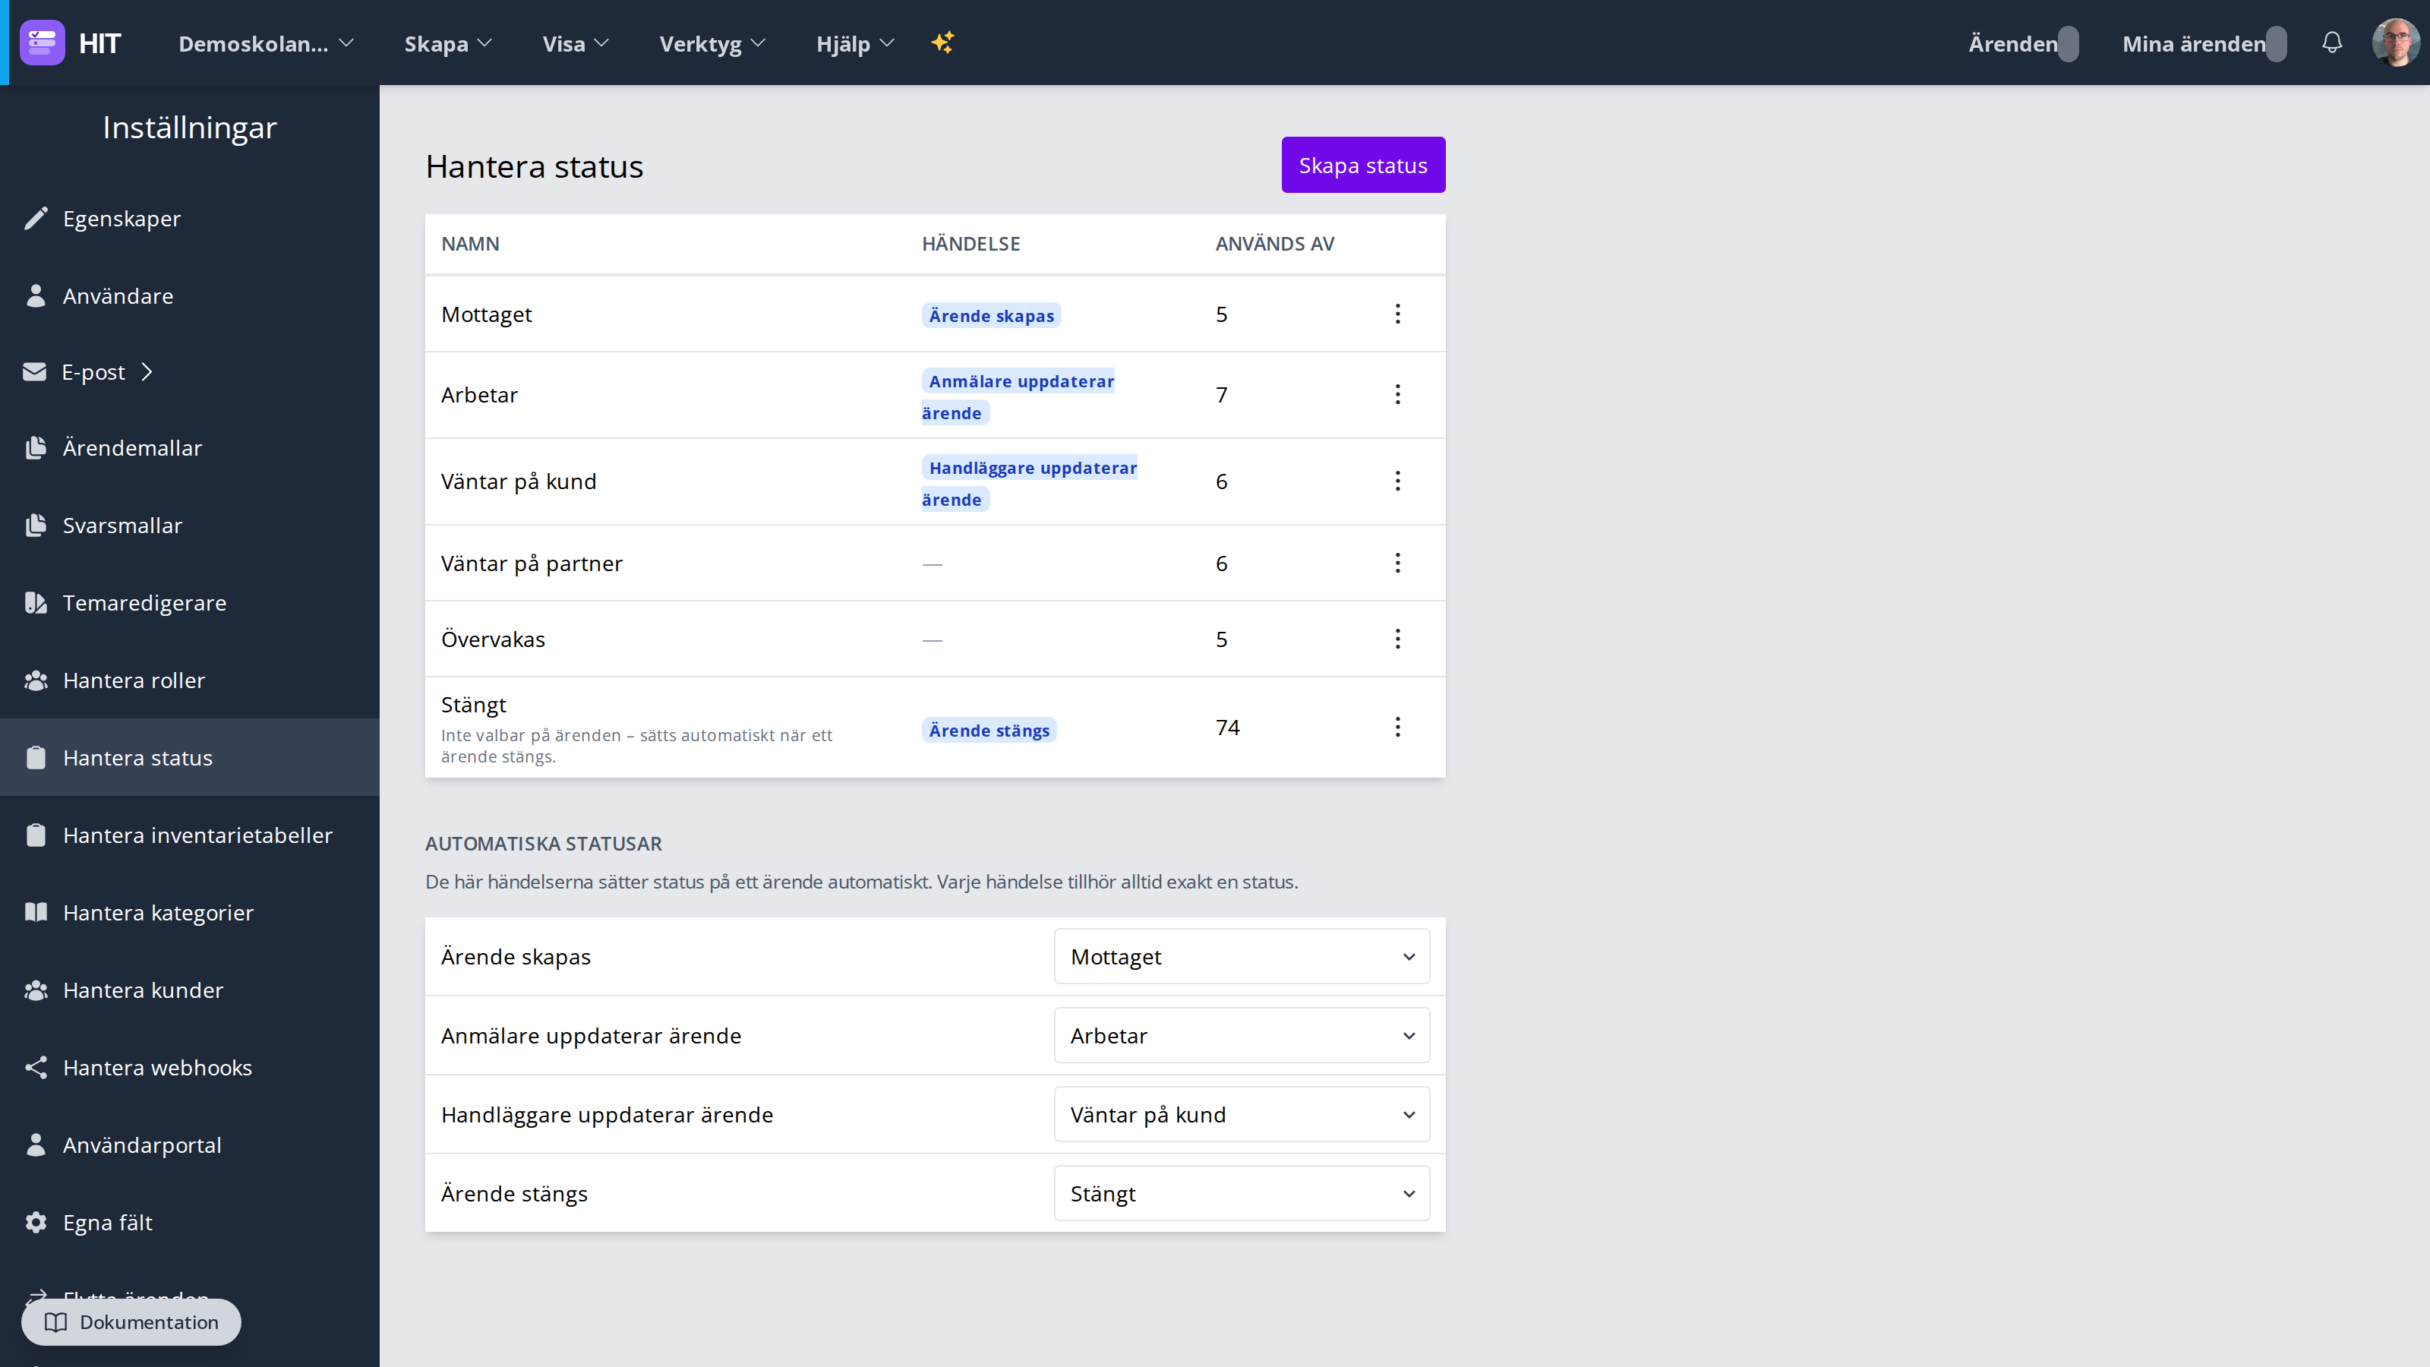The width and height of the screenshot is (2430, 1367).
Task: Click clipboard icon next to Hantera status
Action: pyautogui.click(x=36, y=756)
